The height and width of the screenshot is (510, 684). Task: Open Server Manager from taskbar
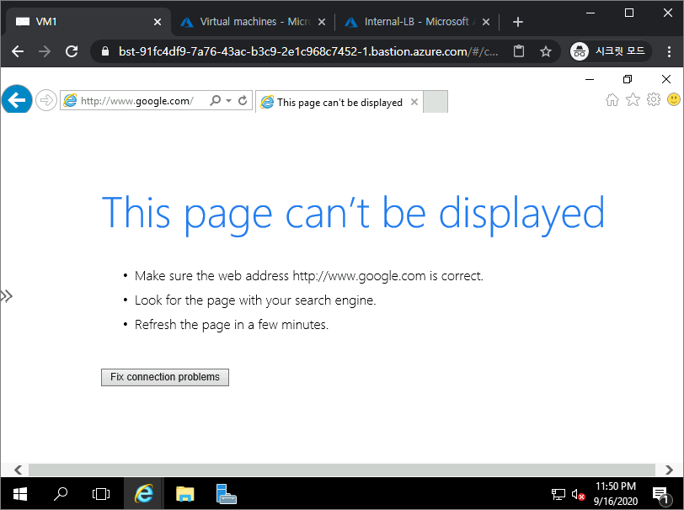[x=226, y=494]
